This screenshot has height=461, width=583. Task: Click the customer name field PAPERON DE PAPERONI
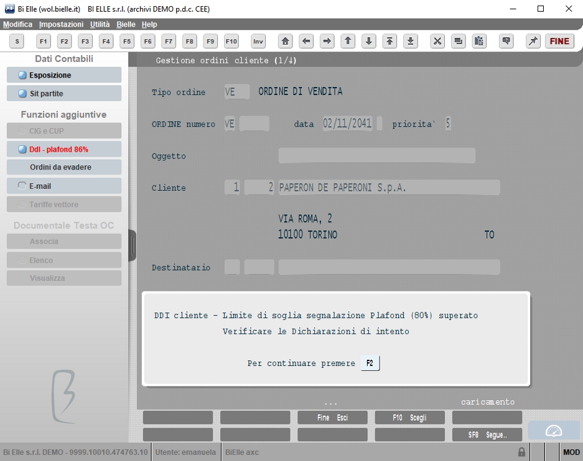coord(389,188)
